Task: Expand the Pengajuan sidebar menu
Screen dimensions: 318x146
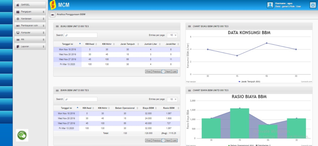Action: click(x=30, y=12)
